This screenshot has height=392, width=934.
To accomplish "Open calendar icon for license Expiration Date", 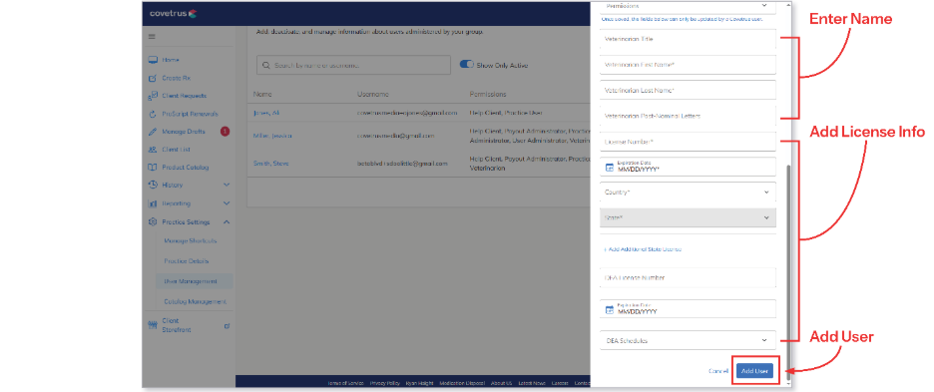I will click(609, 168).
